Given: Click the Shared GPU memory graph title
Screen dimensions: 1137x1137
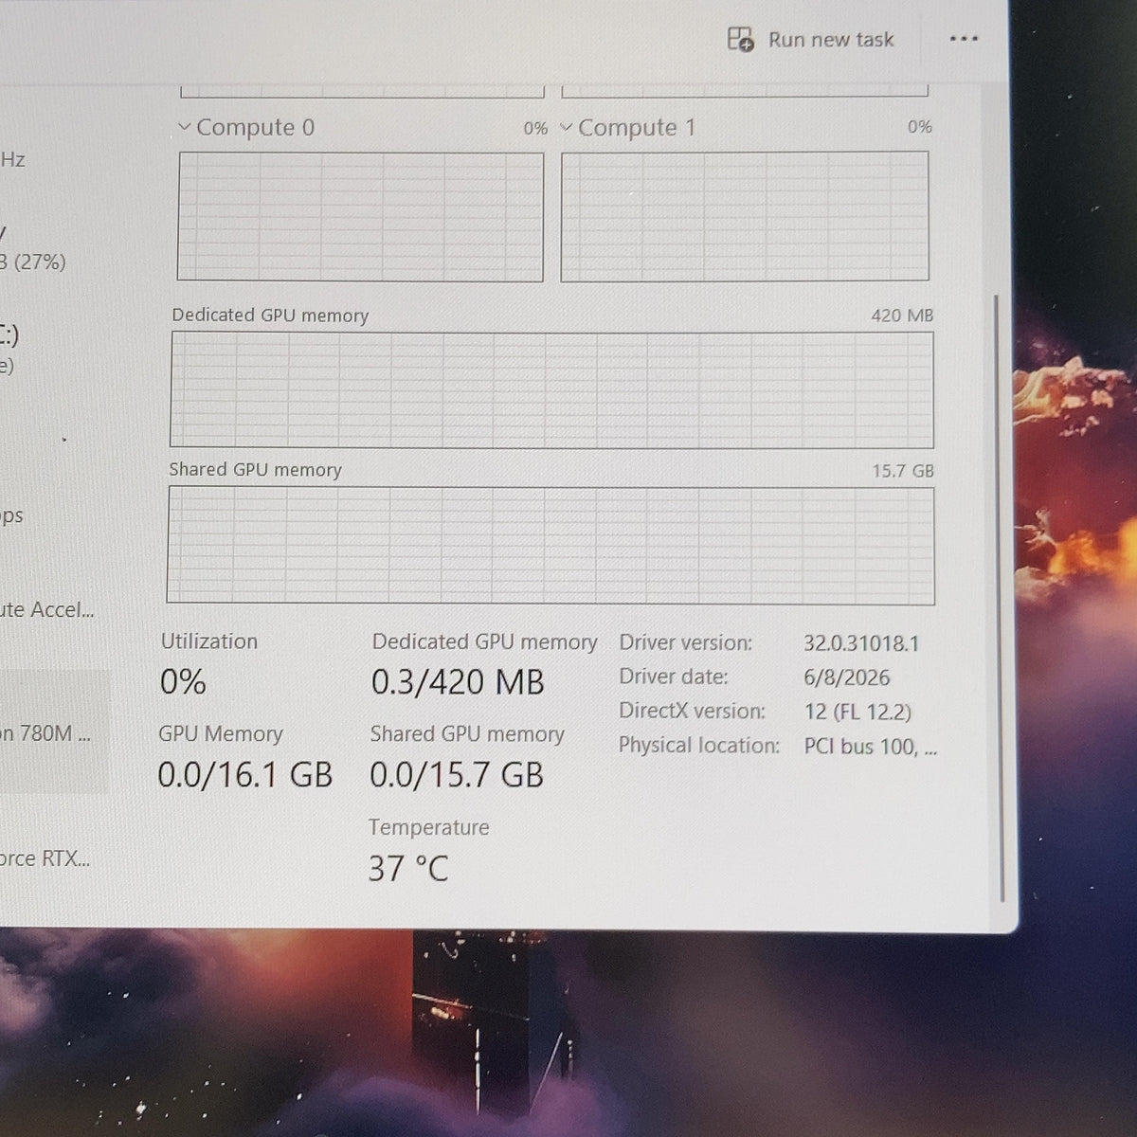Looking at the screenshot, I should (x=255, y=470).
